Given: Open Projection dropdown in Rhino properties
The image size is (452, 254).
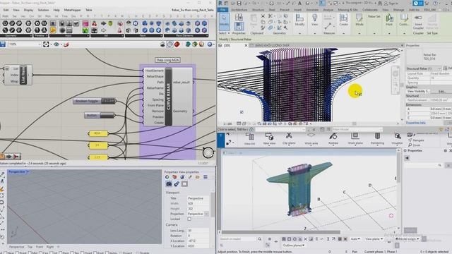Looking at the screenshot, I should click(x=206, y=214).
